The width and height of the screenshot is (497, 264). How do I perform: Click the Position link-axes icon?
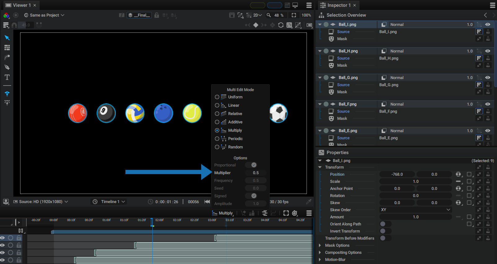(458, 174)
